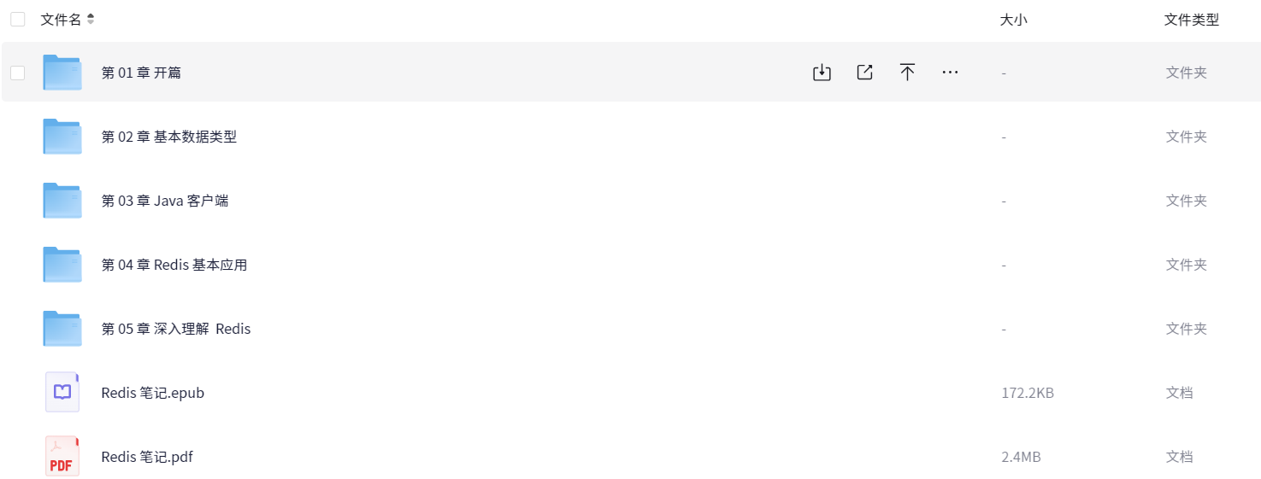Open the folder named 第 04 章 Redis 基本应用
Screen dimensions: 1261x479
tap(174, 265)
